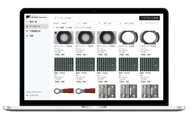Click the 絞り込み label beside filters
This screenshot has height=118, width=189.
pyautogui.click(x=56, y=23)
